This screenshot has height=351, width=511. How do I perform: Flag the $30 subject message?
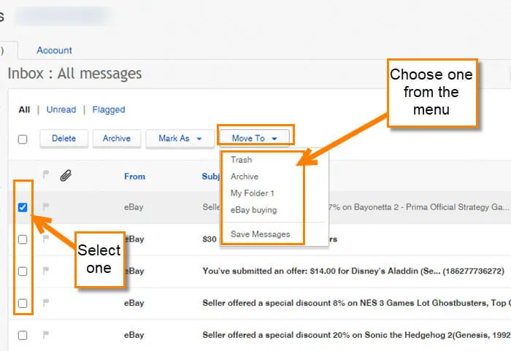coord(46,239)
